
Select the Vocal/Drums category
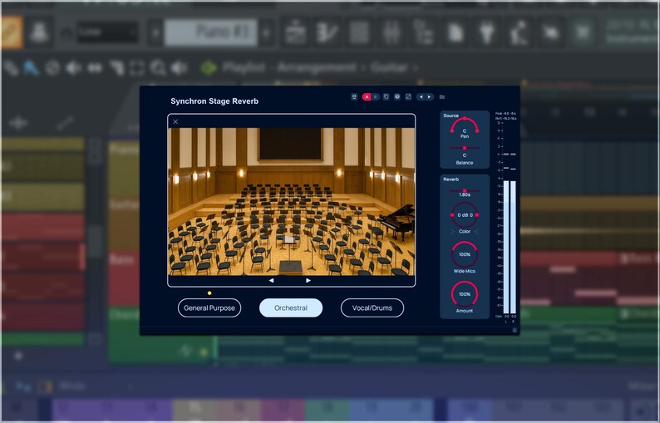click(x=372, y=307)
